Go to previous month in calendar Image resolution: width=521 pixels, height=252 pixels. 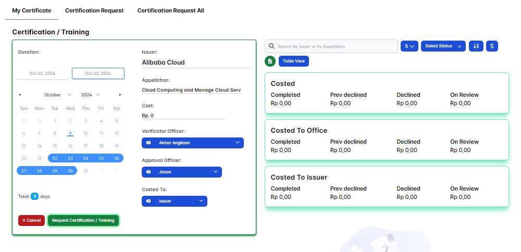20,95
